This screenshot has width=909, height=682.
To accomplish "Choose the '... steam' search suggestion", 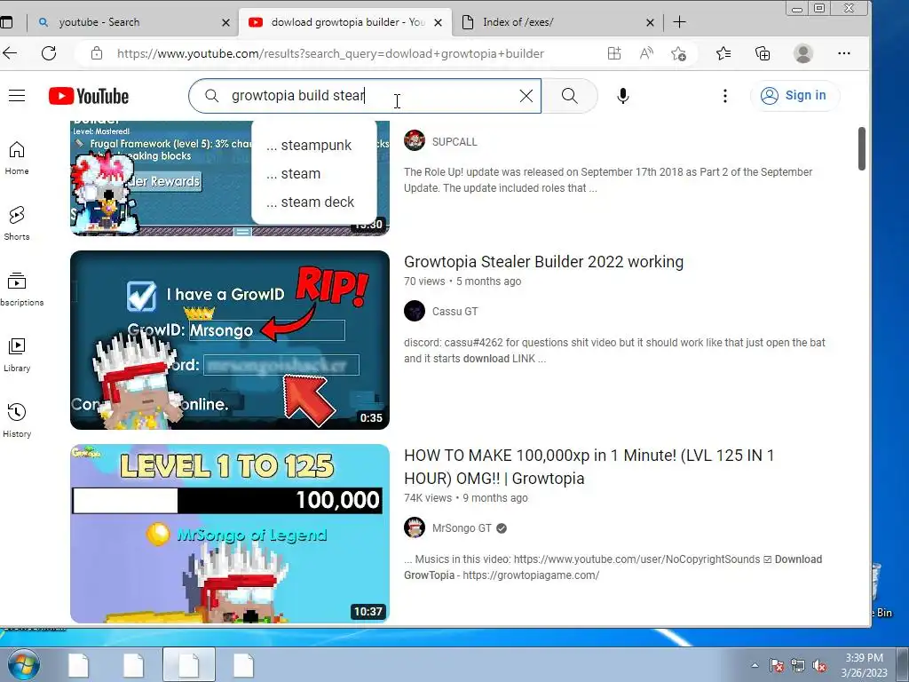I will (x=314, y=173).
